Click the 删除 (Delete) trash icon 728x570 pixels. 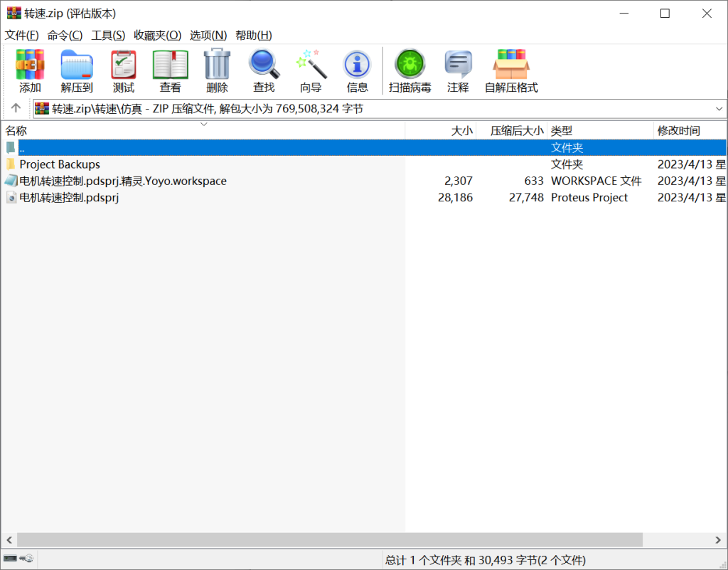(x=217, y=71)
